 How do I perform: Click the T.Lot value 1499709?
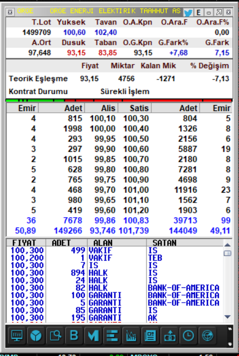point(36,33)
